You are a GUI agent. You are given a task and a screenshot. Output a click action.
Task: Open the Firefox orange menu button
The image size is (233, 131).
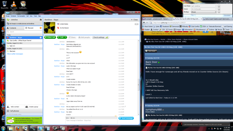(x=147, y=15)
